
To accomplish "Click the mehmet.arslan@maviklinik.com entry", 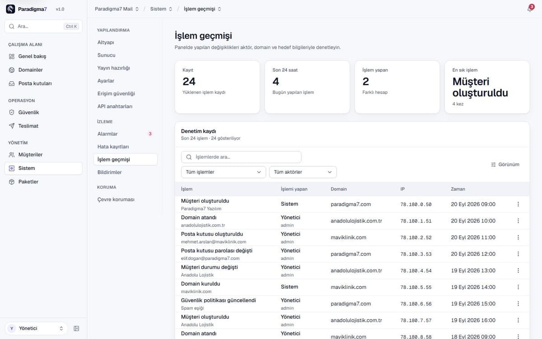I will tap(214, 242).
